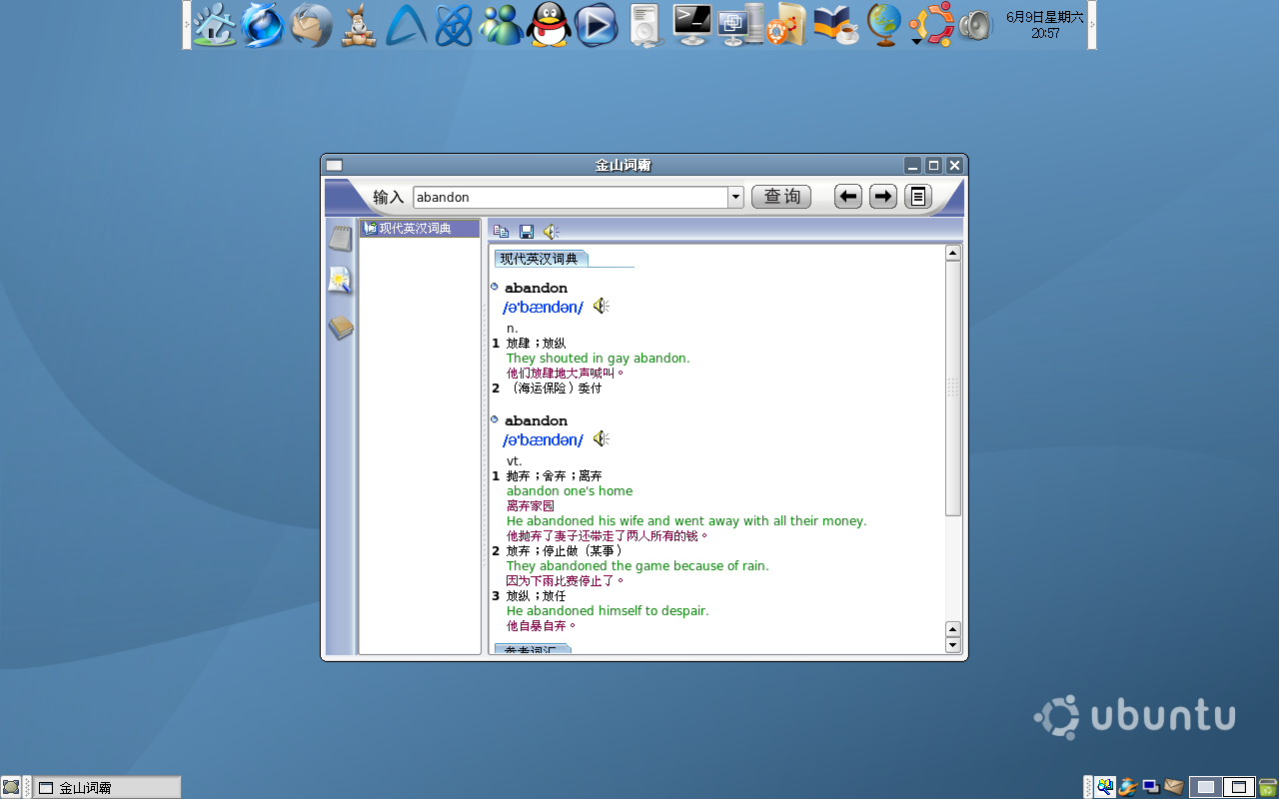This screenshot has height=799, width=1279.
Task: Click the copy icon in result toolbar
Action: click(502, 232)
